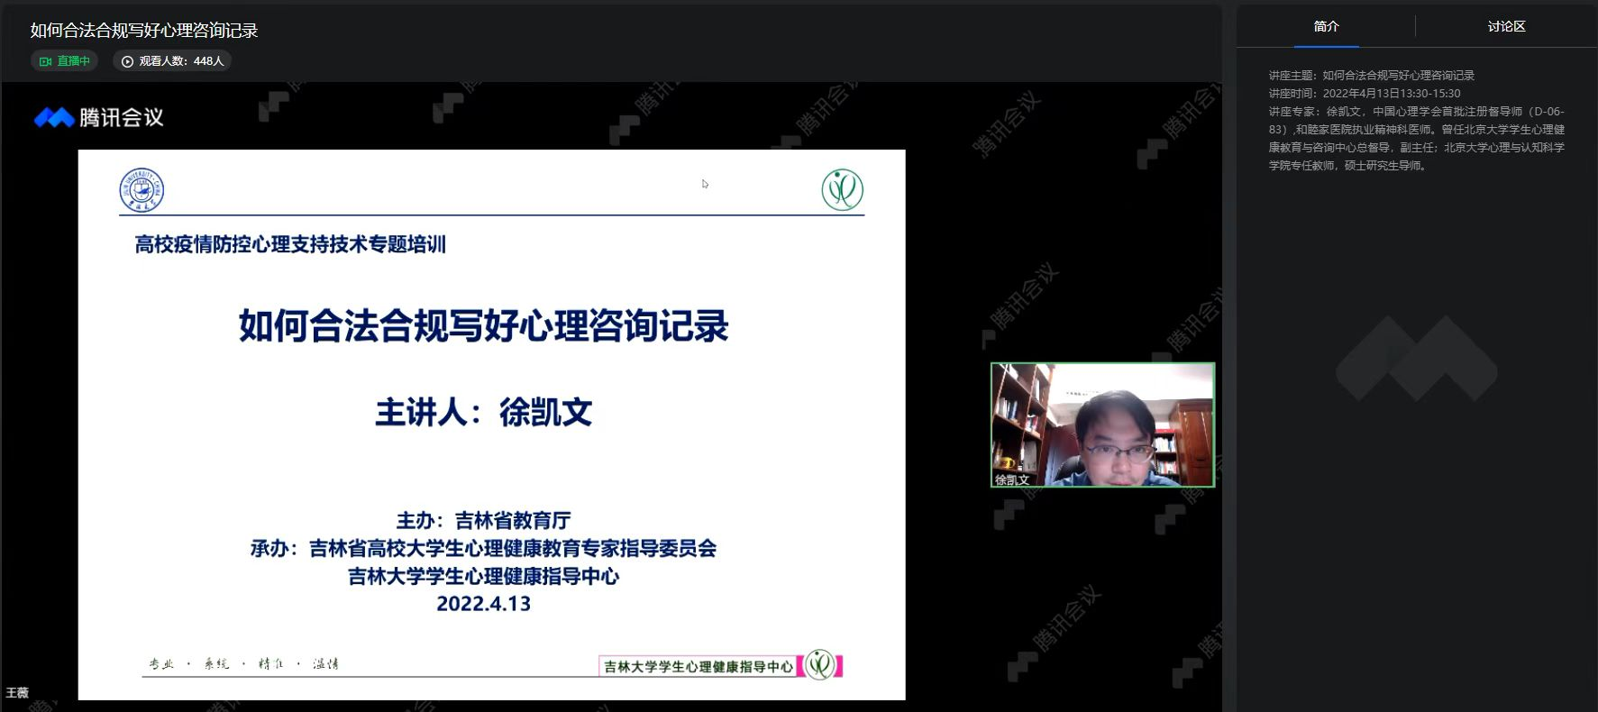Click the page title at top left
Image resolution: width=1598 pixels, height=712 pixels.
(x=144, y=31)
